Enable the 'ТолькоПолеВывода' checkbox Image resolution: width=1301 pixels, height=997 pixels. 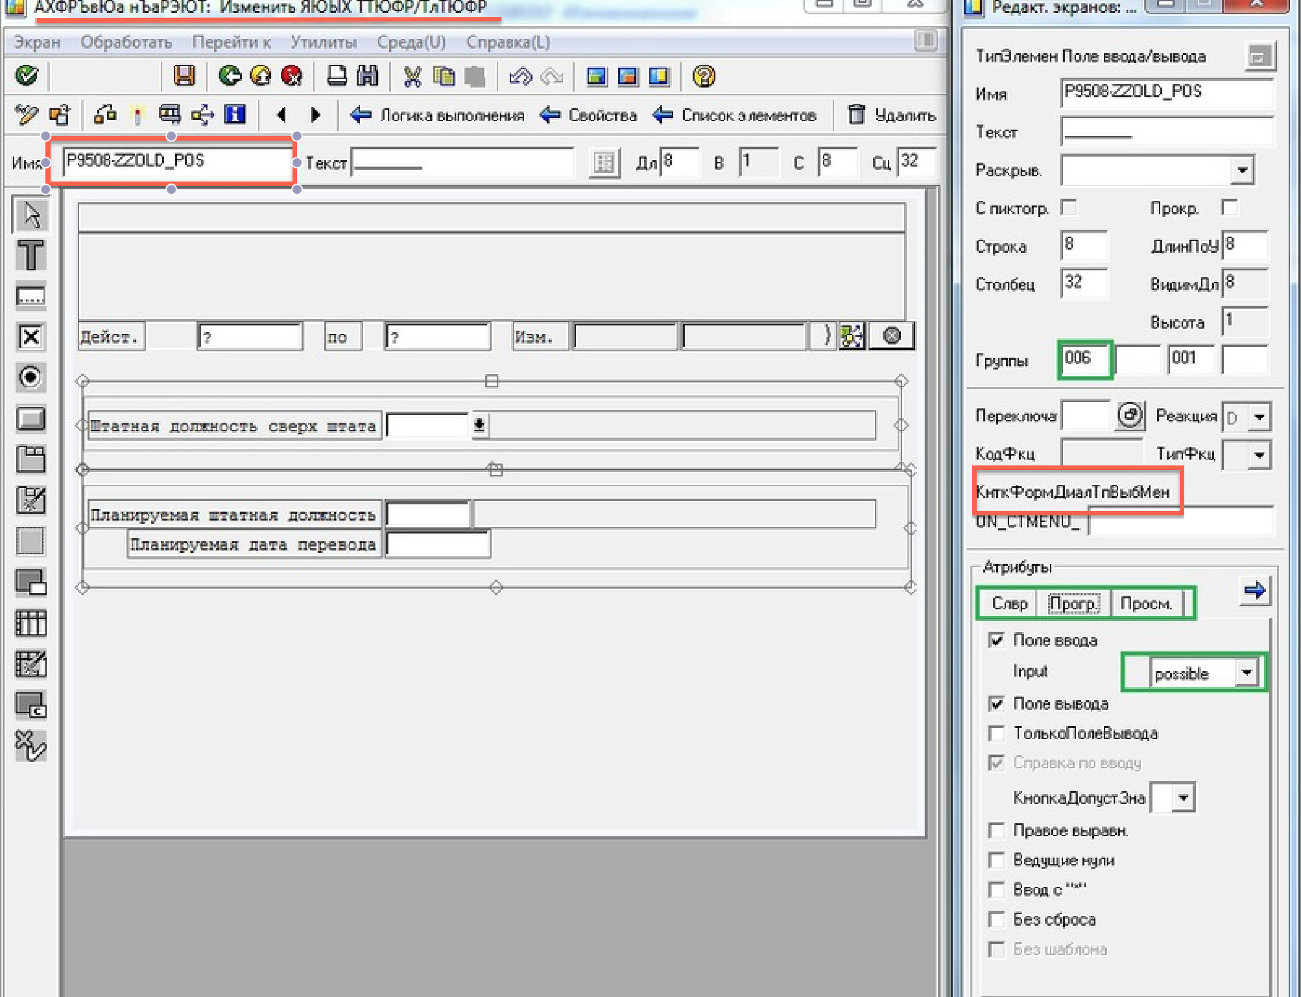click(996, 733)
